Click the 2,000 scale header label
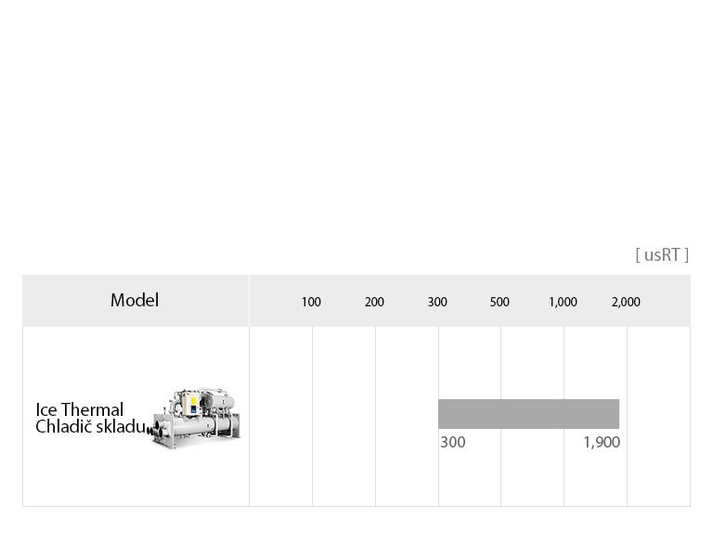 [x=626, y=302]
